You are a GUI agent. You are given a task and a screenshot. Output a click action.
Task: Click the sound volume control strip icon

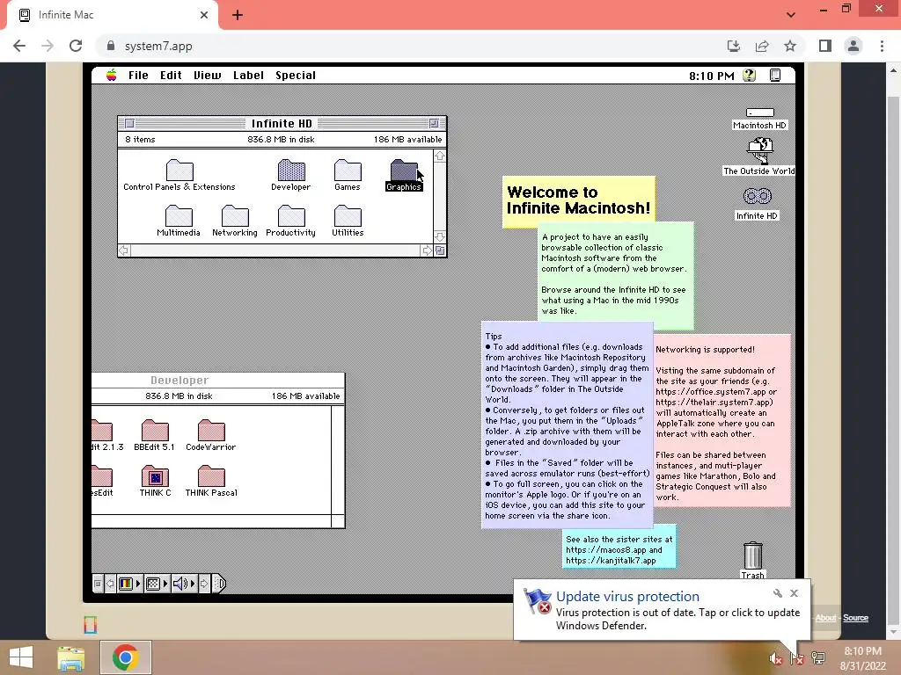pos(180,584)
